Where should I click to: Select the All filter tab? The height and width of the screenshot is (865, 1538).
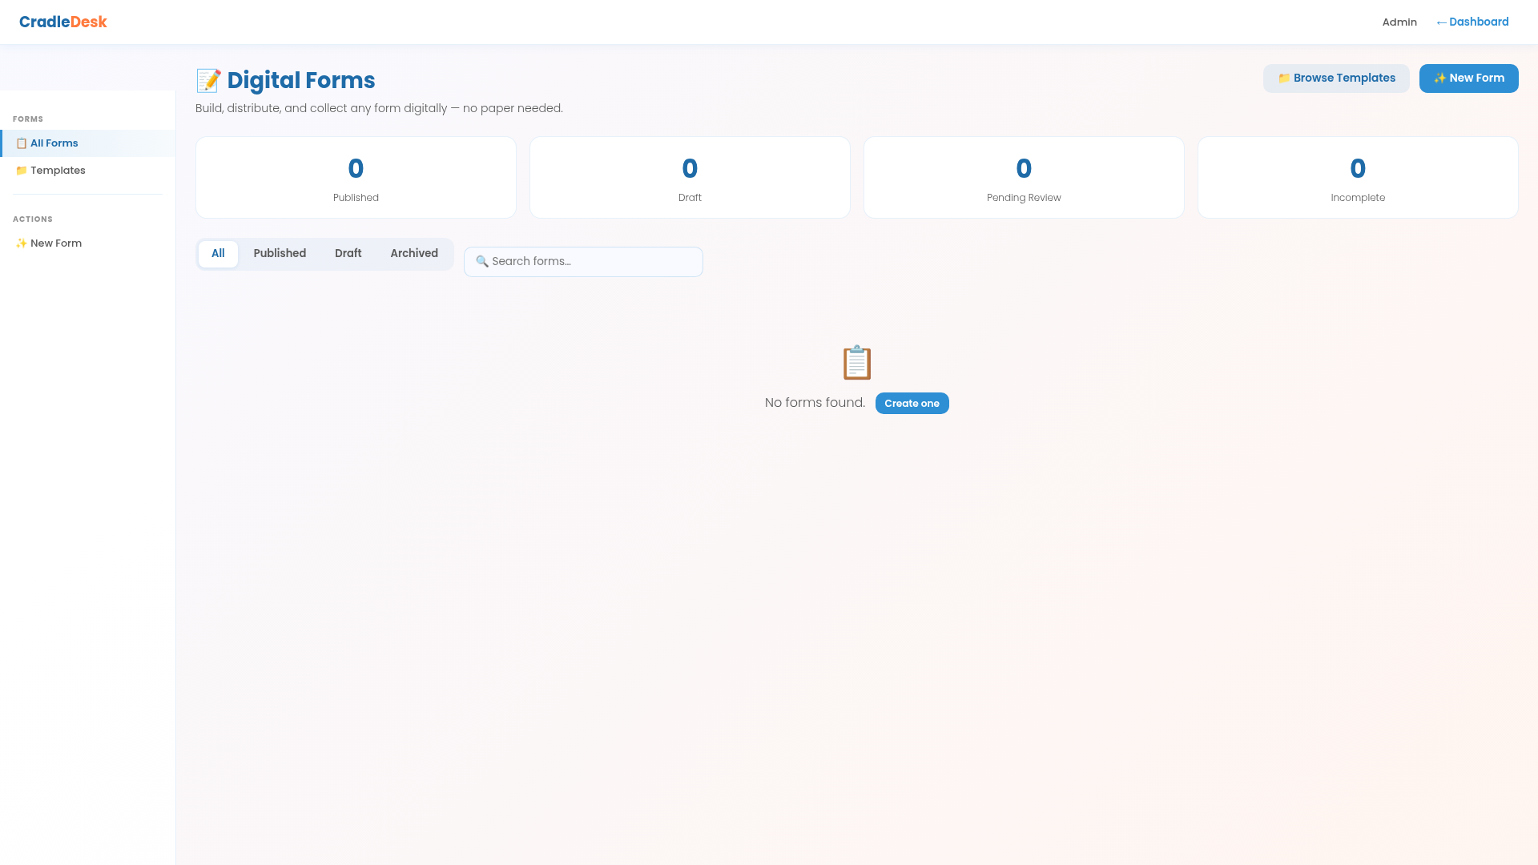(x=217, y=253)
